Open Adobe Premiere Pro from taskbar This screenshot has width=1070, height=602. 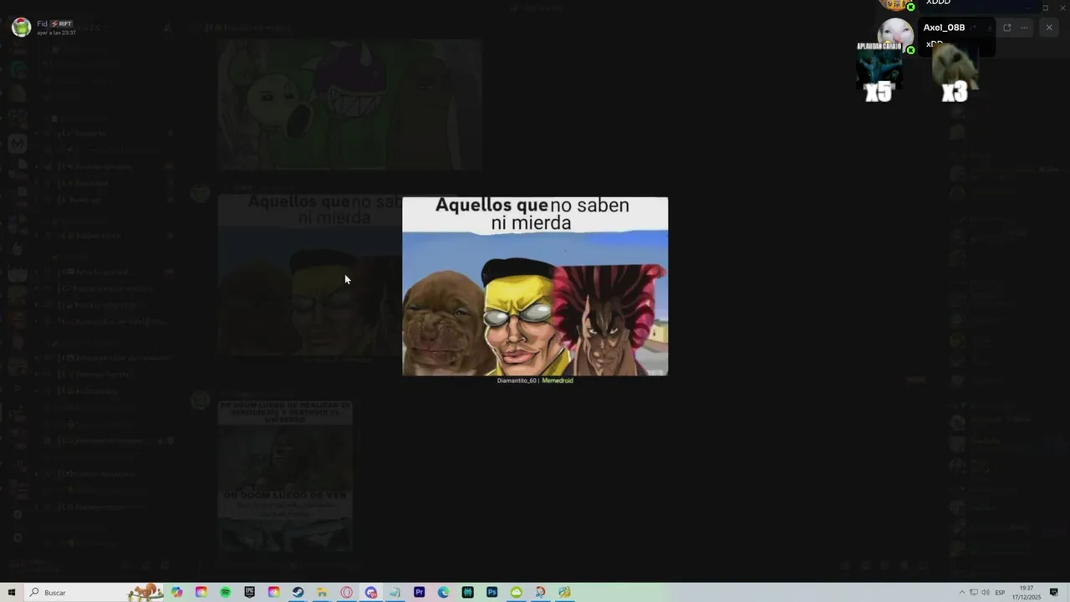point(419,592)
